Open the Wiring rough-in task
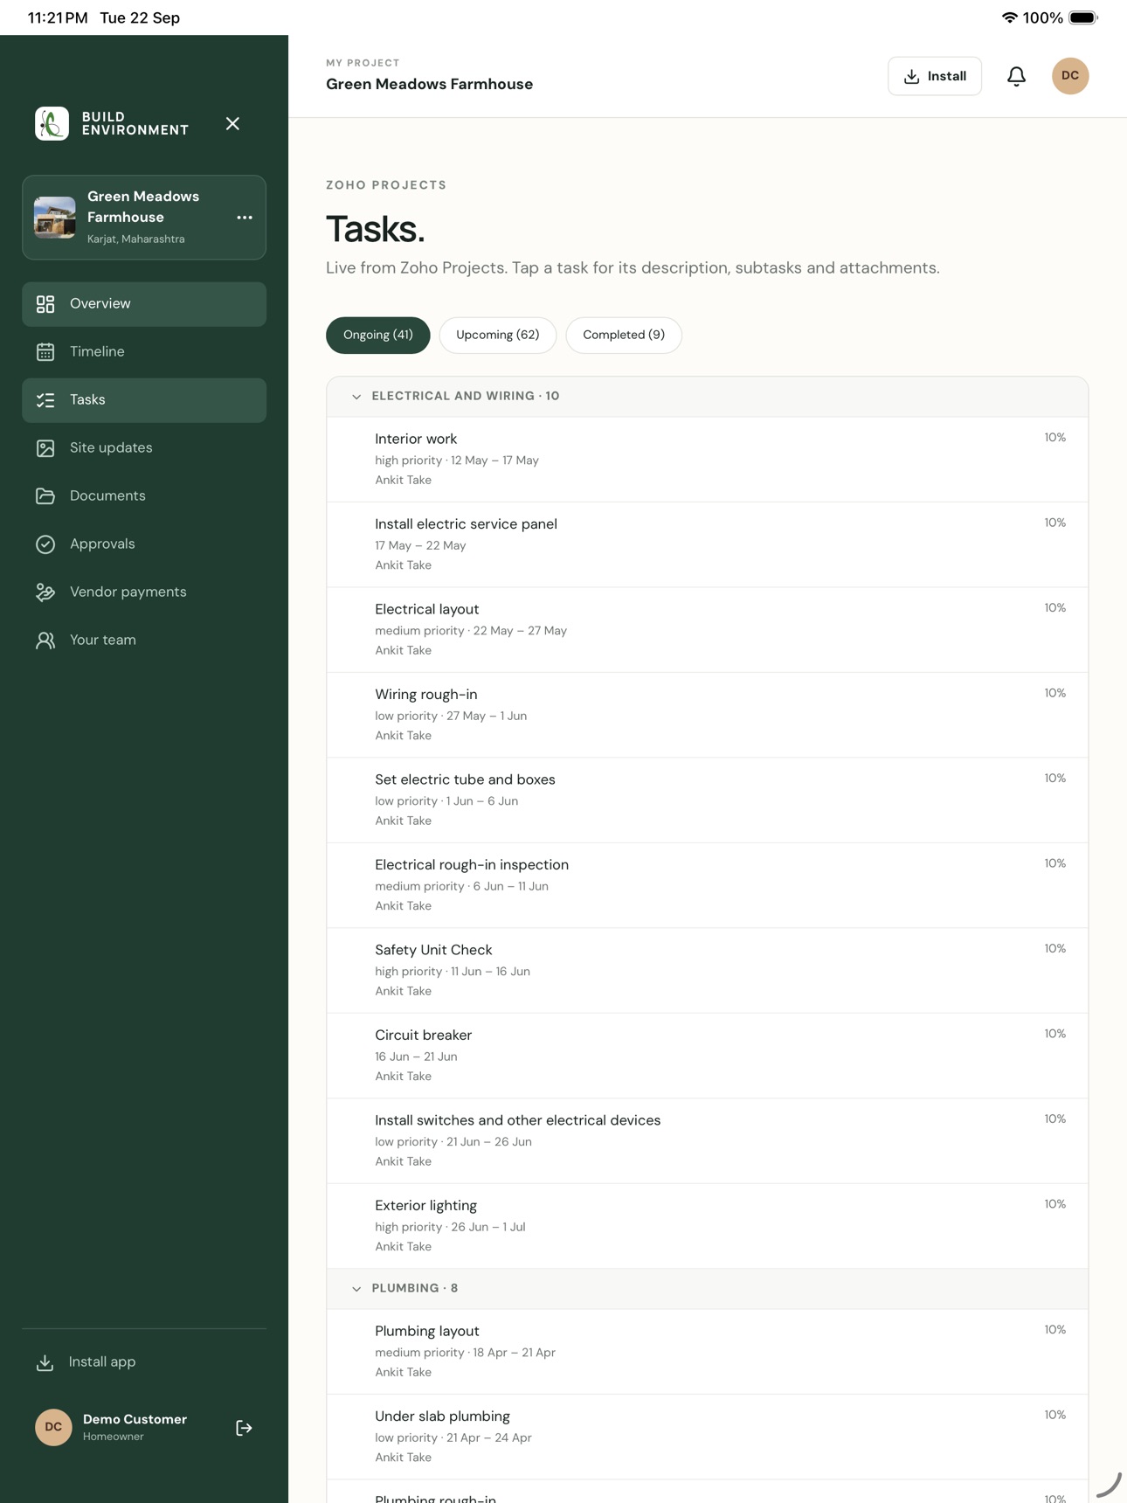The image size is (1127, 1503). click(x=708, y=715)
